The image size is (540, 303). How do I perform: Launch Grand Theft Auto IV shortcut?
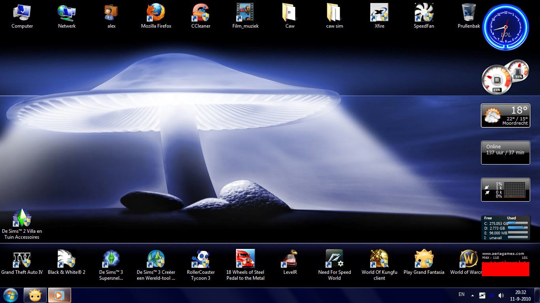click(22, 262)
